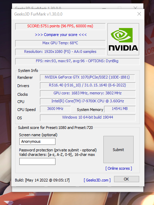
Task: Confirm with the OK button
Action: [126, 179]
